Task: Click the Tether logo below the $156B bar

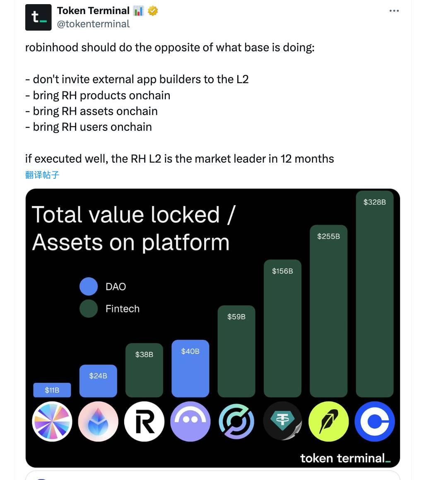Action: (x=282, y=421)
